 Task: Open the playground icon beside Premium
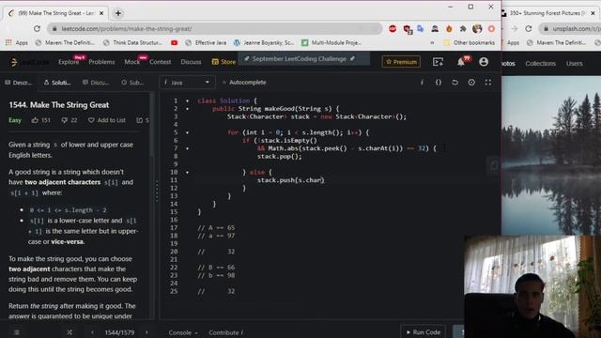[438, 62]
